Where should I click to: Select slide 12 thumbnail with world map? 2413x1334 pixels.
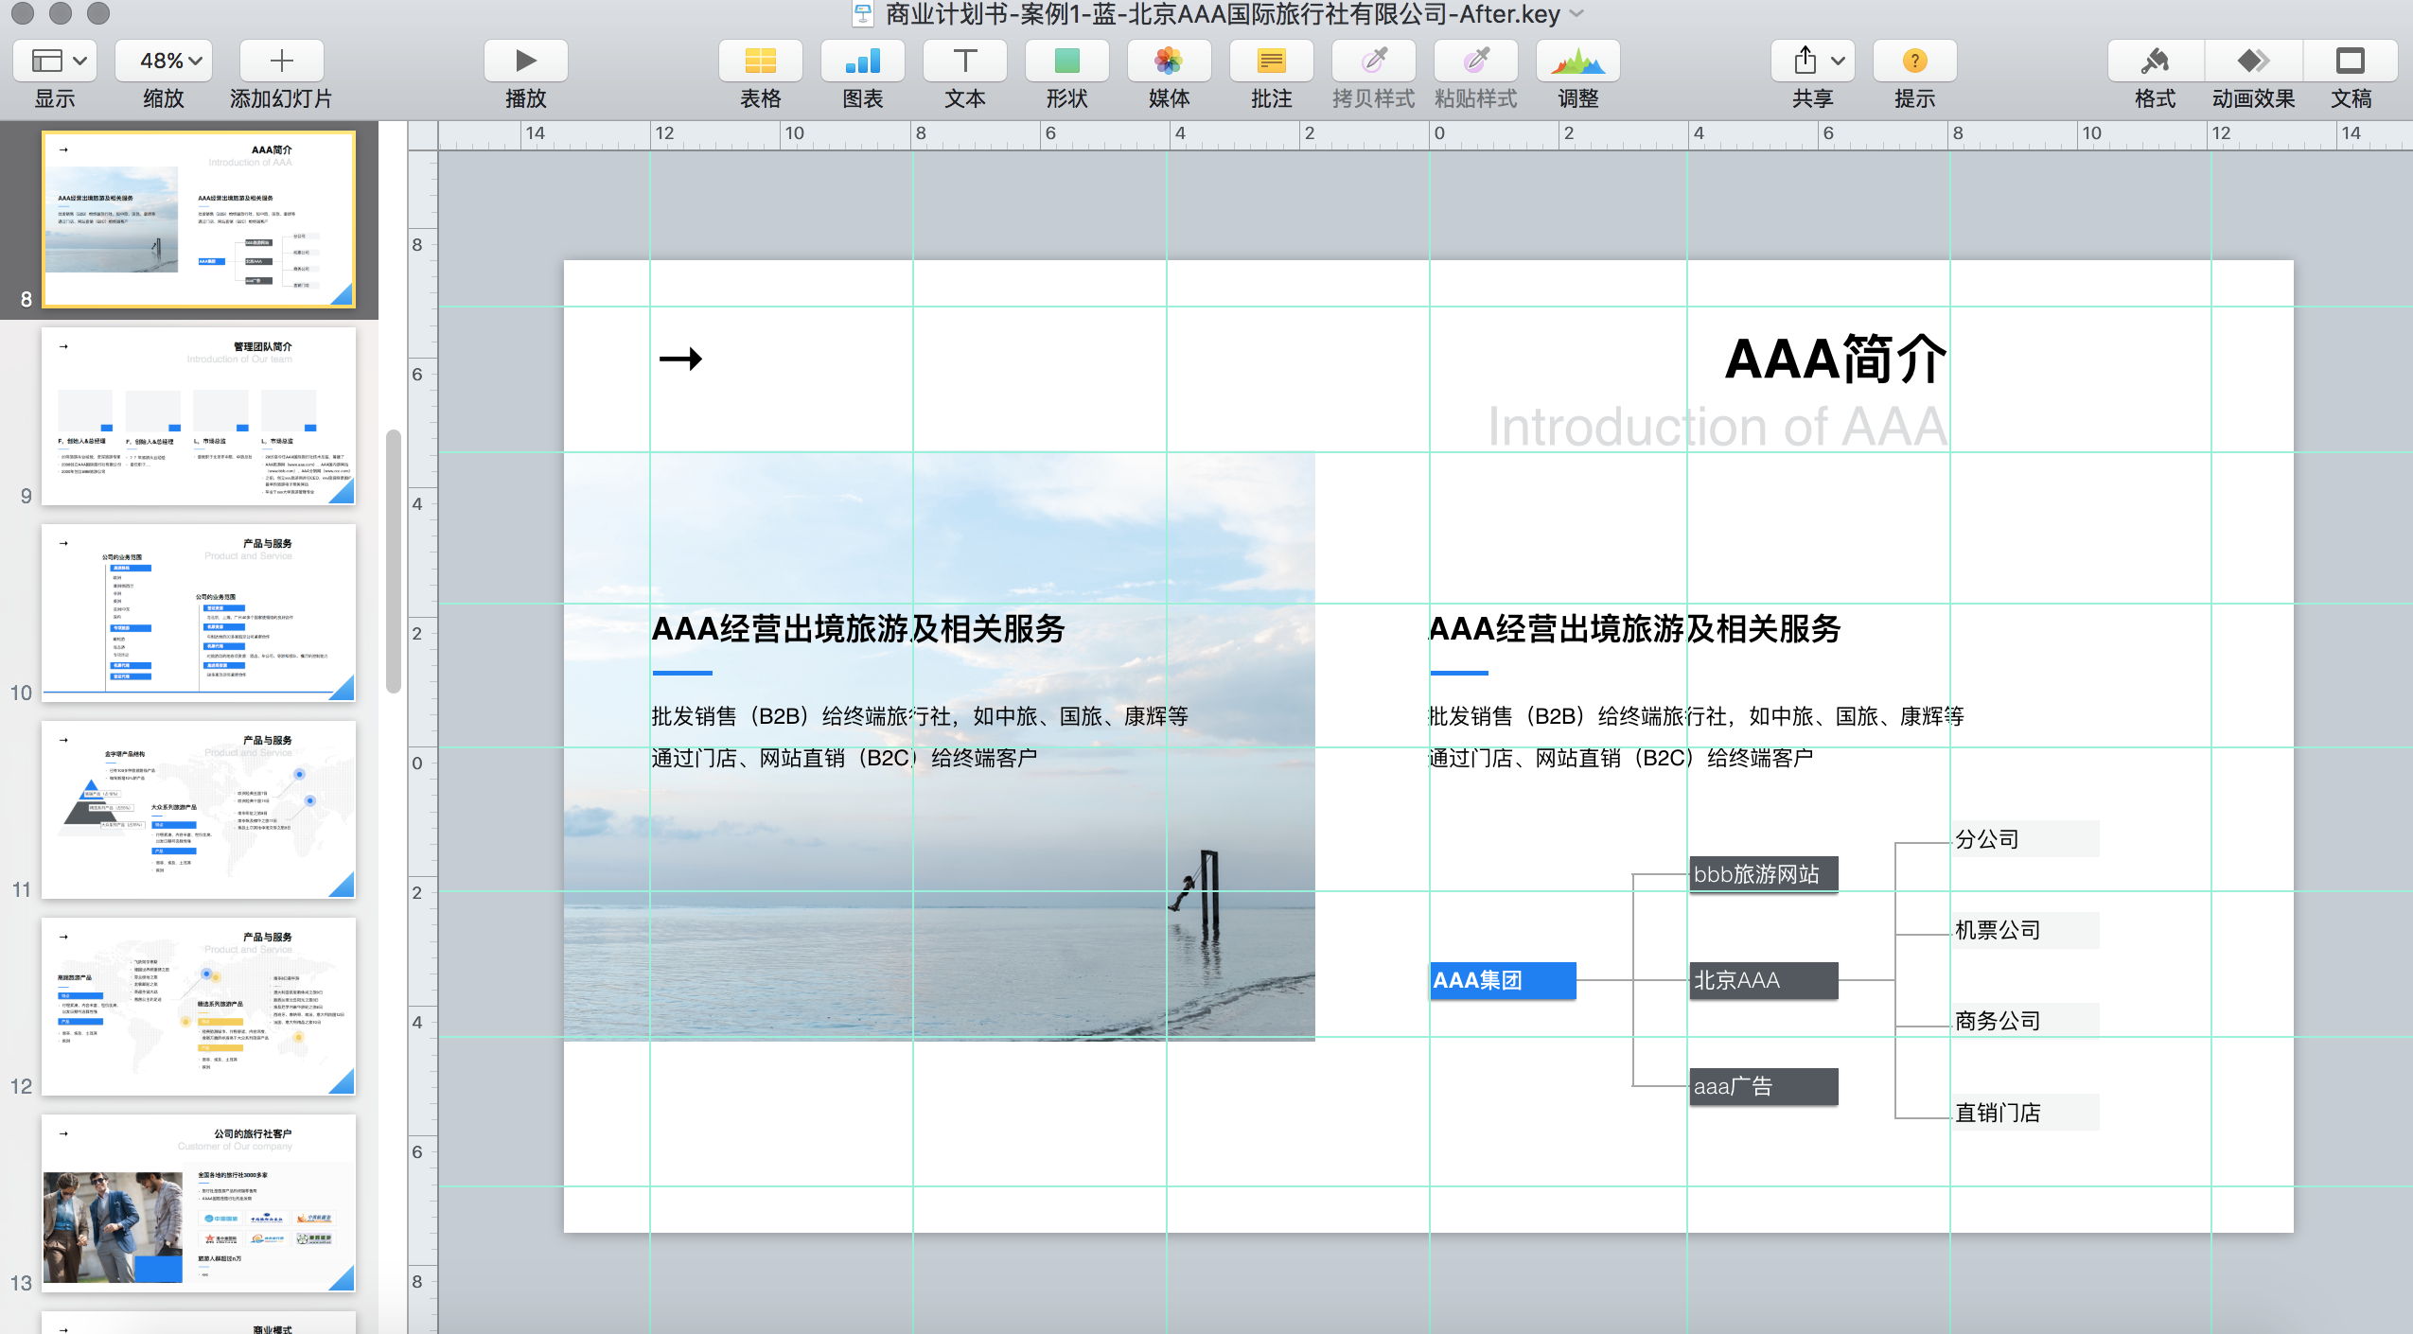click(199, 1006)
